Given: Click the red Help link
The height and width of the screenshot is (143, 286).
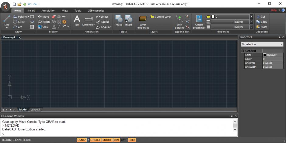Looking at the screenshot, I should 274,10.
